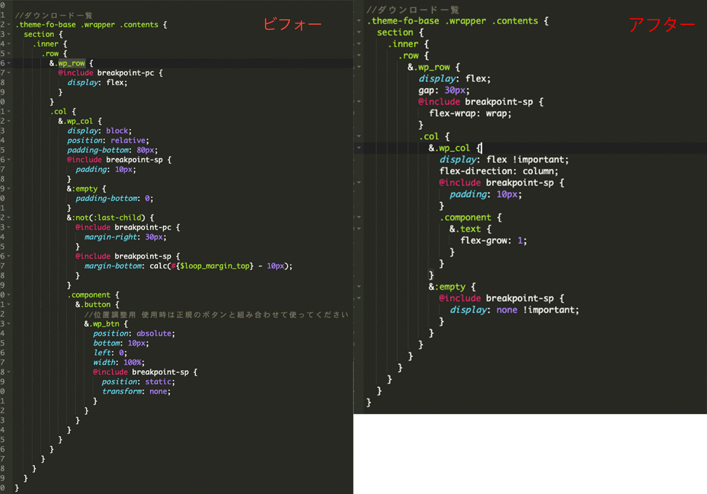The image size is (707, 494).
Task: Click '&:empty {' selector in after pane
Action: pyautogui.click(x=452, y=287)
